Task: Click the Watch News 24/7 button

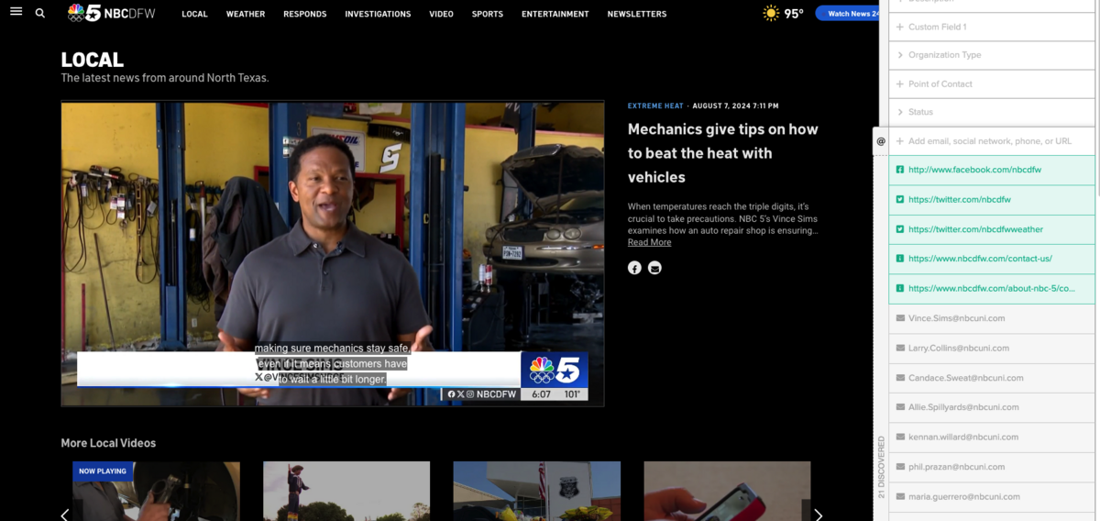Action: tap(850, 14)
